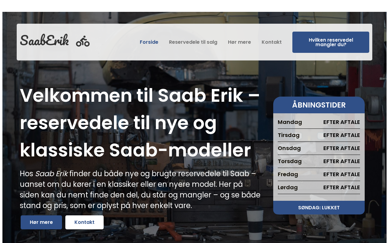This screenshot has width=389, height=243.
Task: Open the Forside menu item
Action: [149, 42]
